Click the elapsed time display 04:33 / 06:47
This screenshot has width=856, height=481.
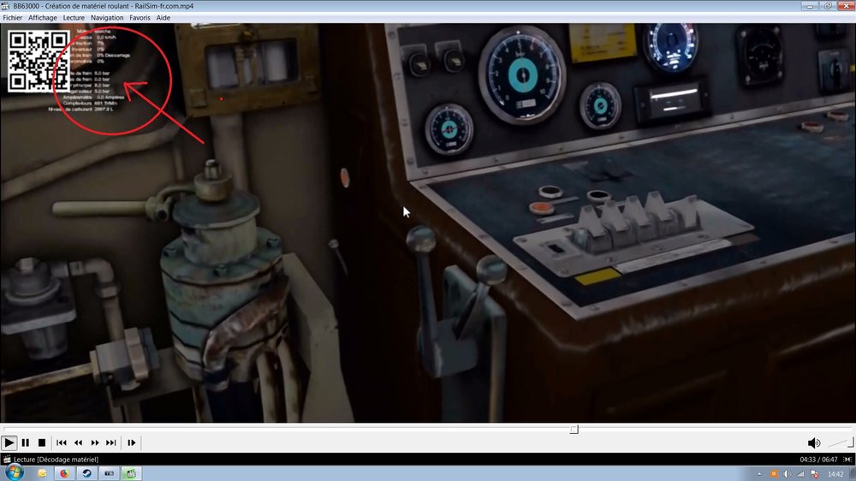coord(818,459)
